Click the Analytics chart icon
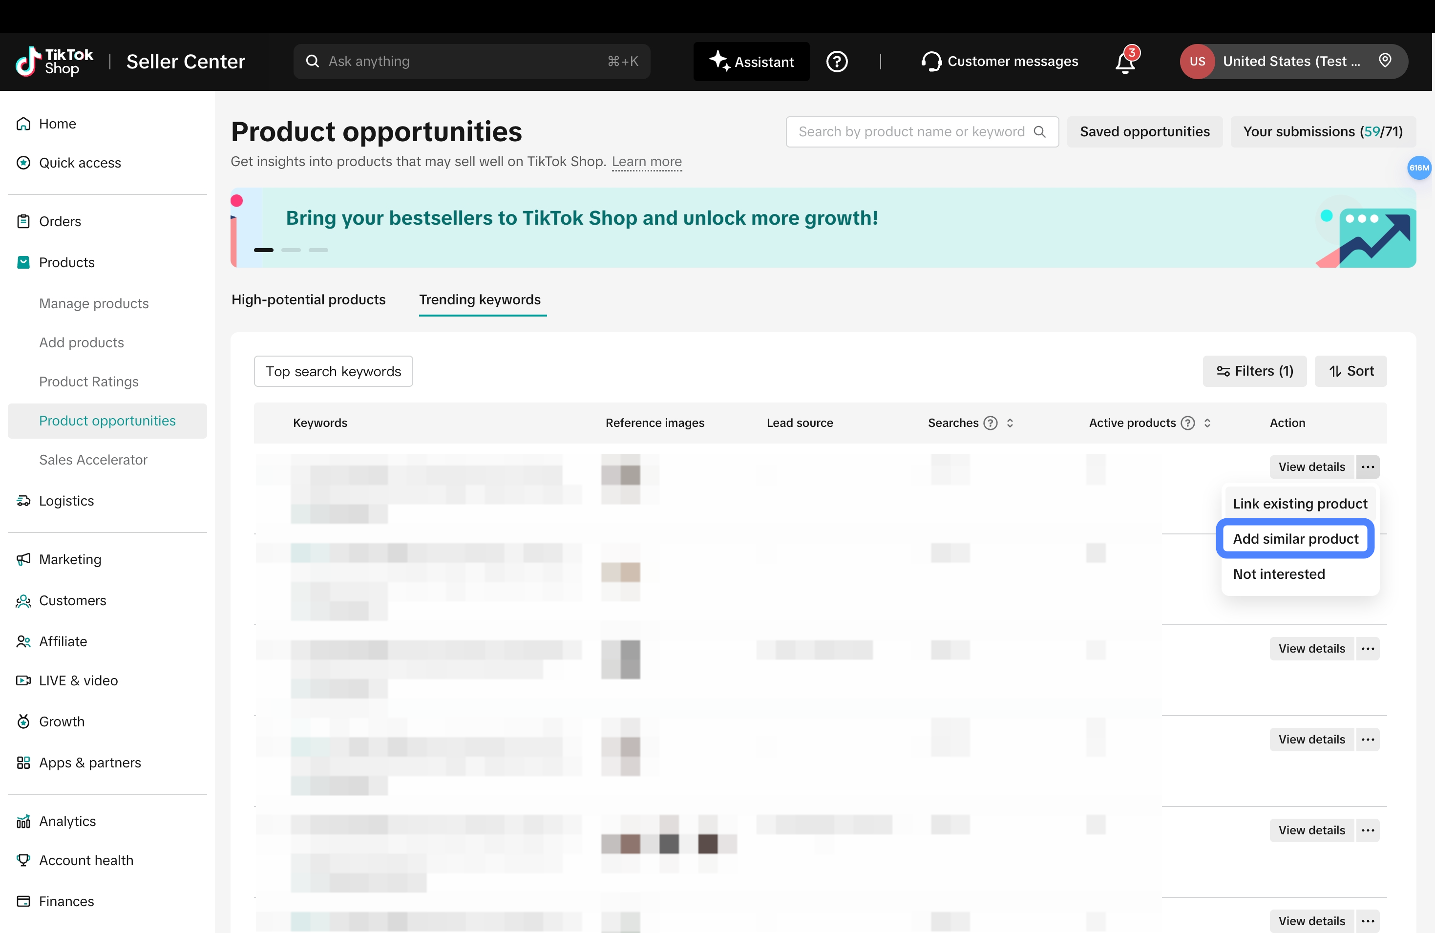 [x=23, y=821]
